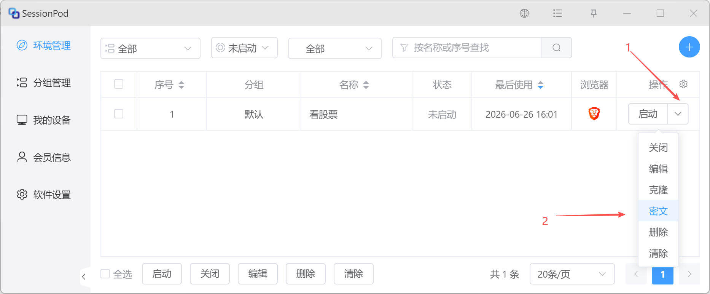Click the bottom toolbar 编辑 button
Image resolution: width=710 pixels, height=294 pixels.
point(258,274)
